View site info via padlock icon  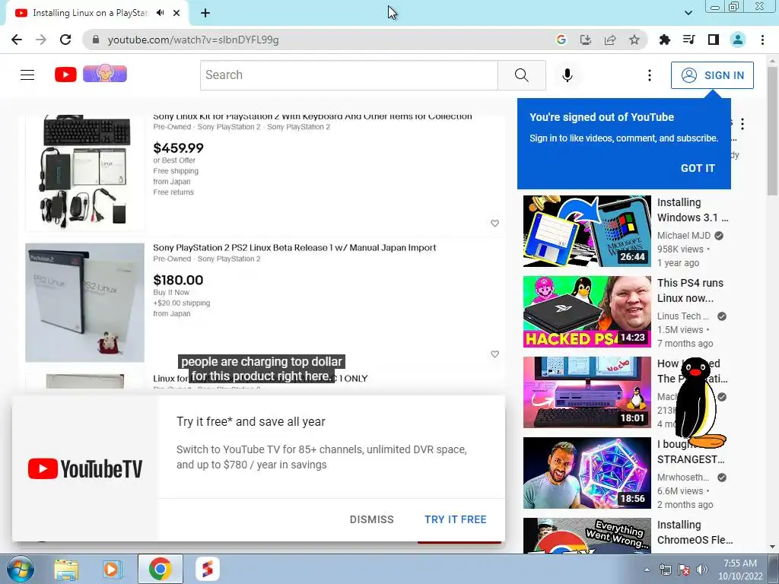click(x=96, y=40)
